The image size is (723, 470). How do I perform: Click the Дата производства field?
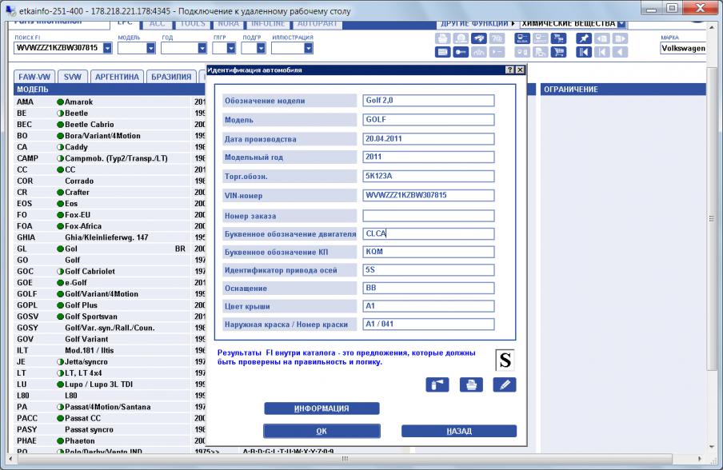point(429,139)
